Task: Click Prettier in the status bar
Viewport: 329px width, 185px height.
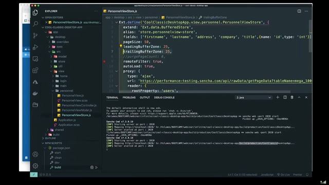Action: (x=298, y=175)
